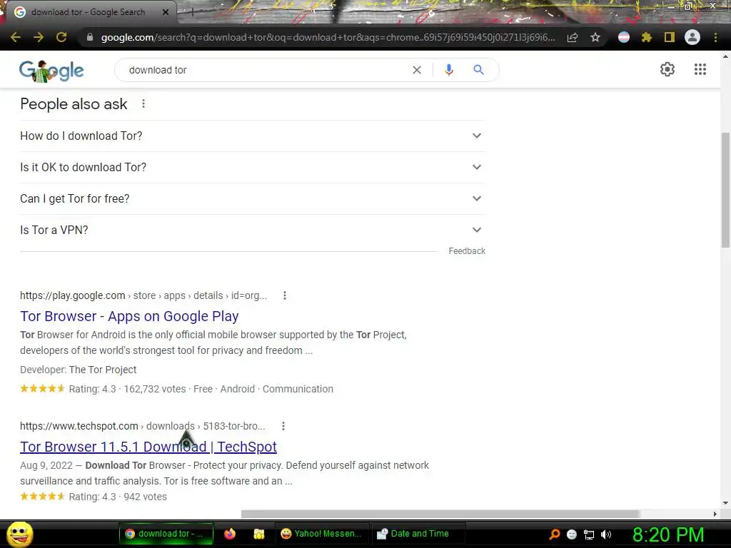Clear the search box text

click(417, 70)
